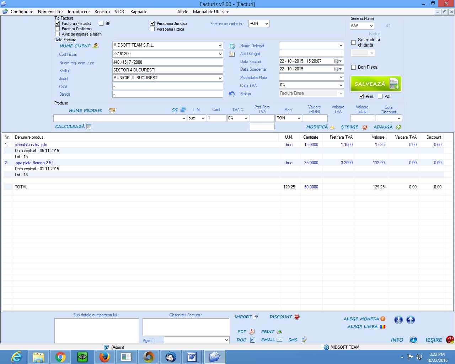The image size is (455, 364).
Task: Open Firefox from the taskbar
Action: pyautogui.click(x=105, y=357)
